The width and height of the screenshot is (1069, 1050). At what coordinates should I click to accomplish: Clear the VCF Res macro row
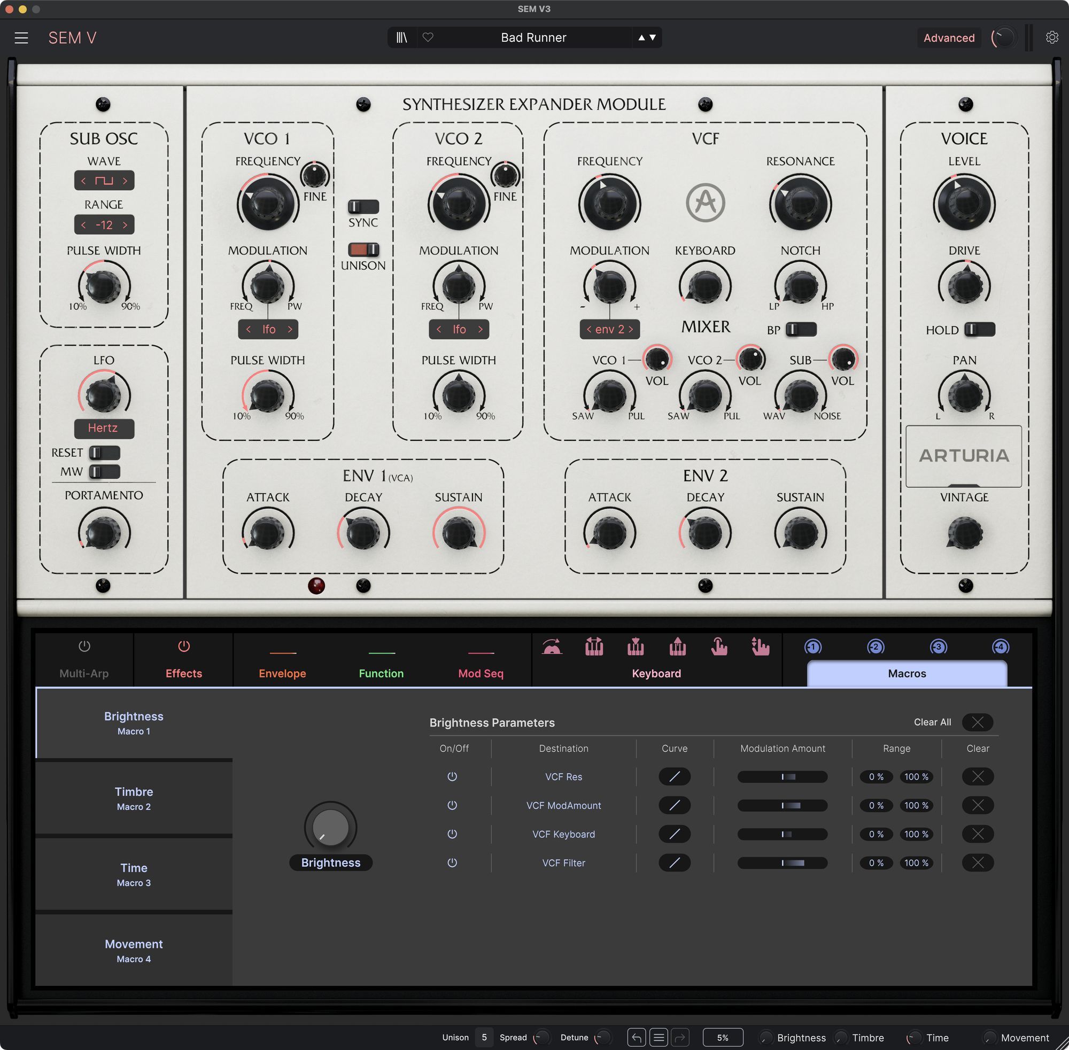click(978, 776)
